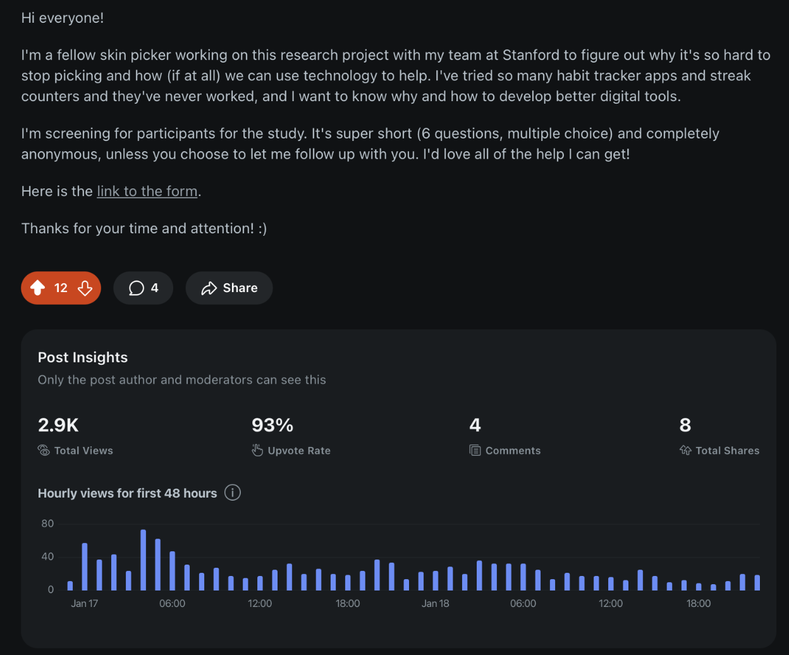The image size is (789, 655).
Task: Click the 2.9K total views figure
Action: [58, 425]
